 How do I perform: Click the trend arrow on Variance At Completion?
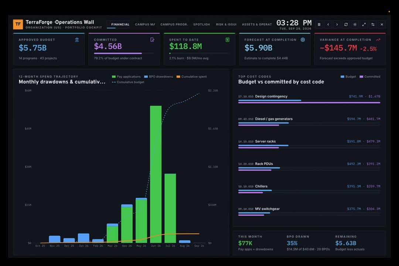(378, 40)
